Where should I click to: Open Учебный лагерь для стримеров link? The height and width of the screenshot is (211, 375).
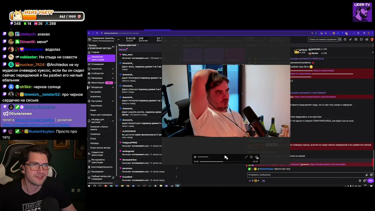tap(101, 178)
